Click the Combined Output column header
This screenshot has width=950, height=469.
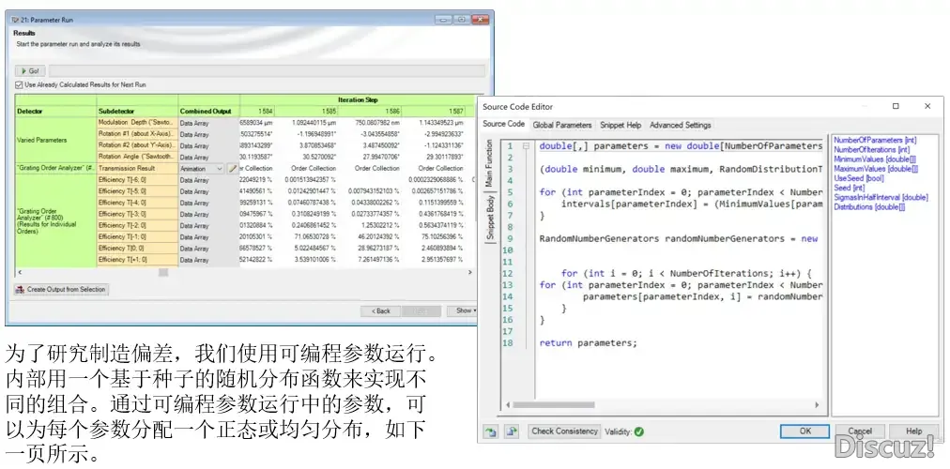coord(209,112)
